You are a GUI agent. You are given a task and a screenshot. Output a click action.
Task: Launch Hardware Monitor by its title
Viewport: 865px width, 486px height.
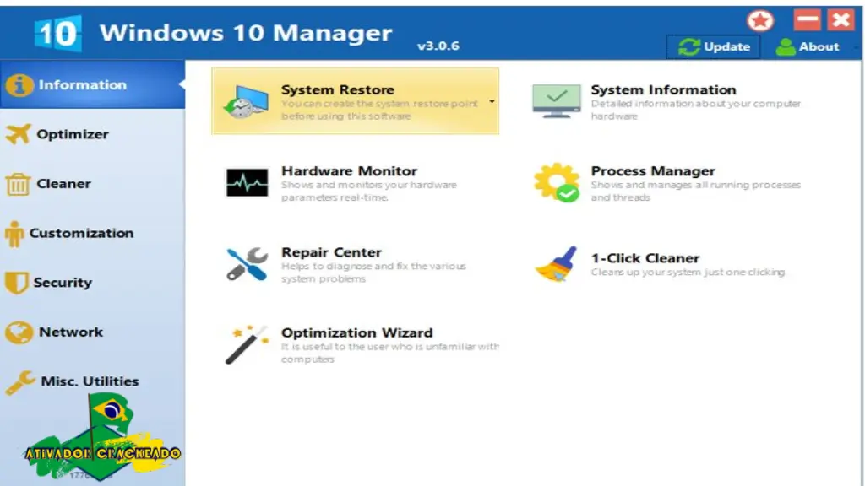pyautogui.click(x=349, y=171)
